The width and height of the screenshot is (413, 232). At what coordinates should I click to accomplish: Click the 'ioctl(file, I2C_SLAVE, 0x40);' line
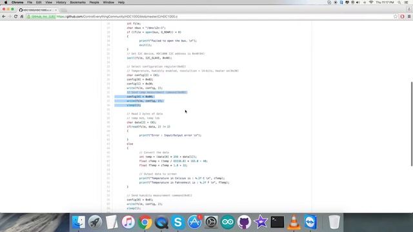point(149,58)
